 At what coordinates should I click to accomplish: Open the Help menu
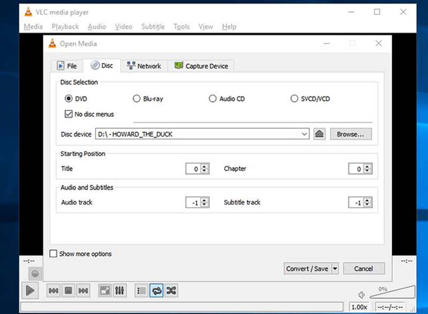pyautogui.click(x=229, y=26)
